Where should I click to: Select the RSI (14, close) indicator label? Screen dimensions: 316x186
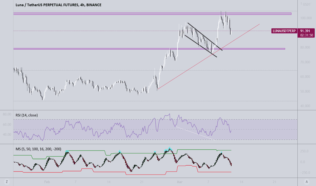(26, 115)
